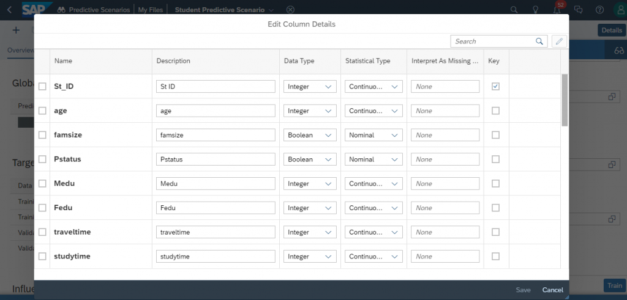Click the traveltime column name
The height and width of the screenshot is (300, 627).
click(72, 232)
